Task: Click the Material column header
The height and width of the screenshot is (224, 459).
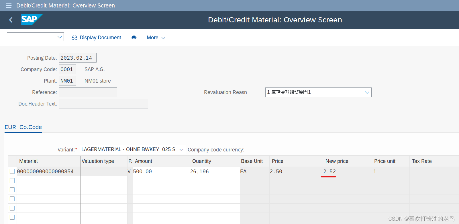Action: click(x=48, y=161)
